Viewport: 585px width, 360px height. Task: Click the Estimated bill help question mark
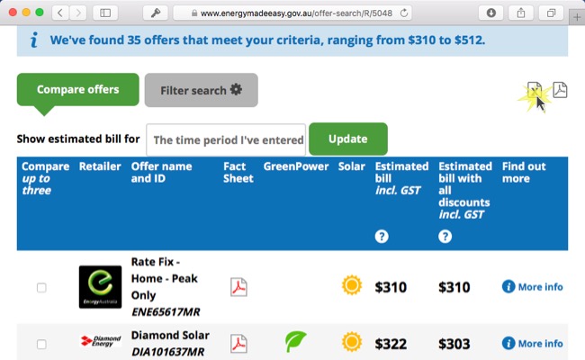pyautogui.click(x=382, y=236)
